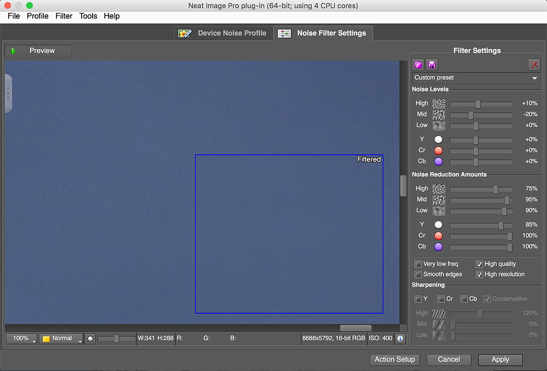Click the Sharpening High frequency icon
The height and width of the screenshot is (371, 547).
(x=439, y=313)
